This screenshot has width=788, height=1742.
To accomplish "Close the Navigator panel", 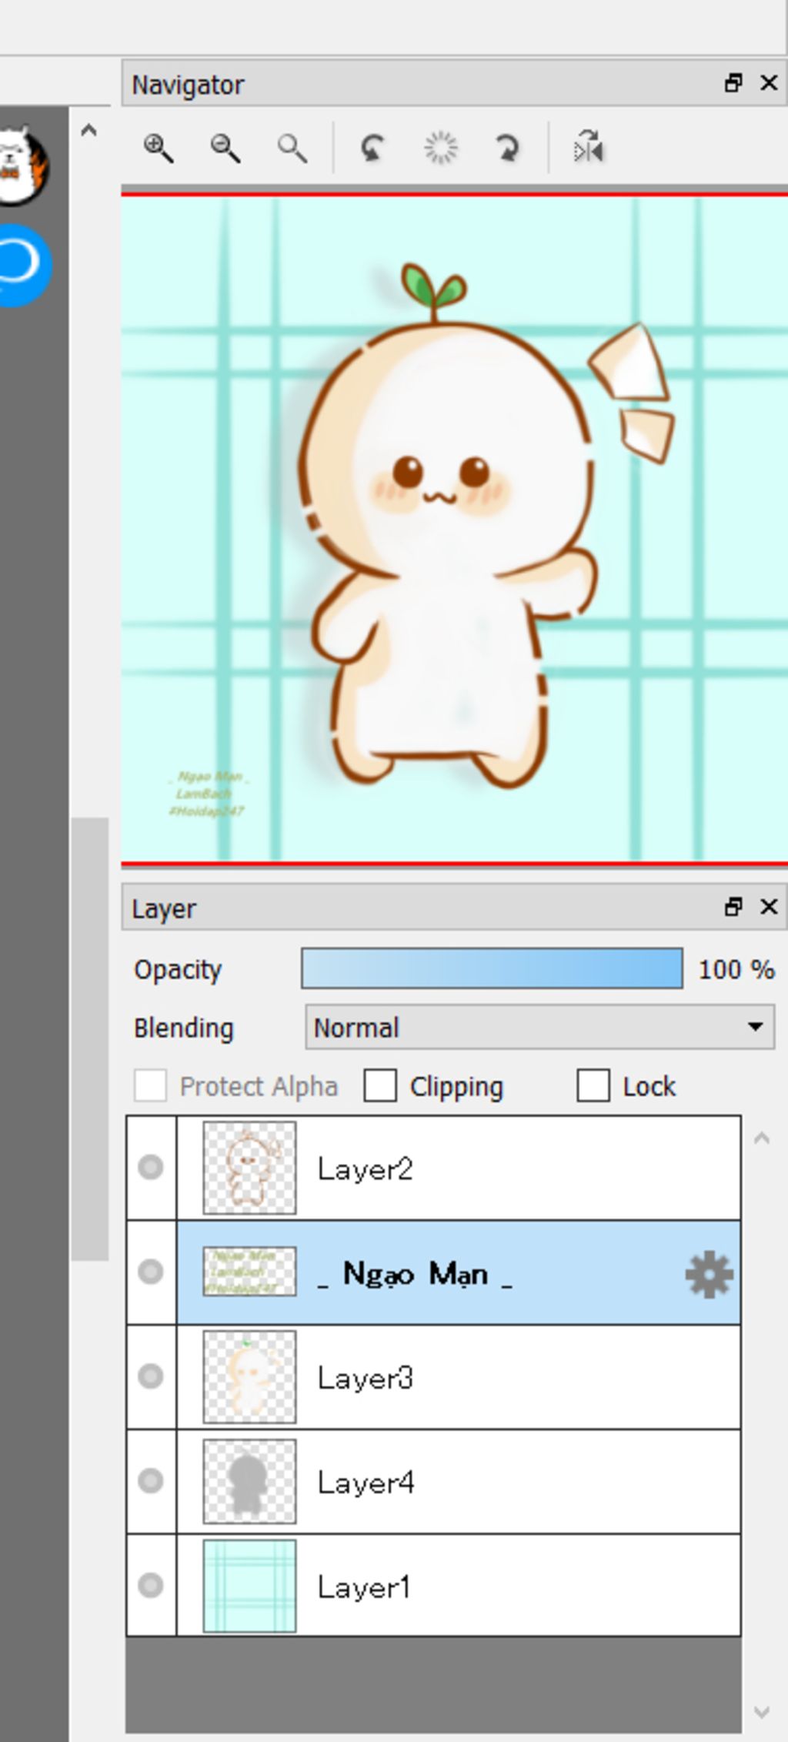I will pos(769,83).
